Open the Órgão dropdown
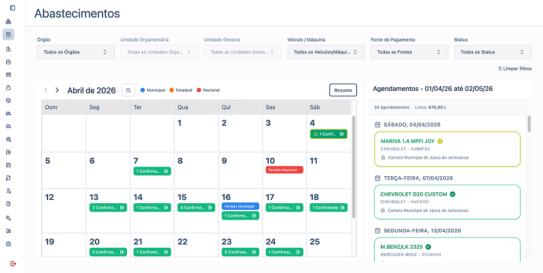This screenshot has height=273, width=543. click(x=76, y=52)
